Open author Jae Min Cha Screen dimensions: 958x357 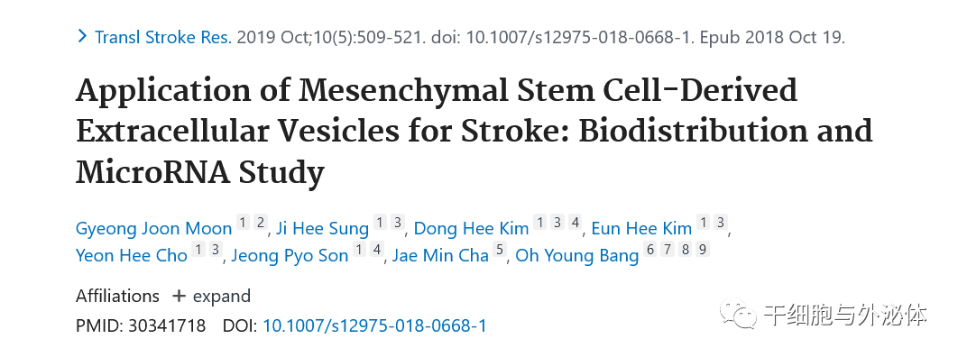[x=440, y=256]
